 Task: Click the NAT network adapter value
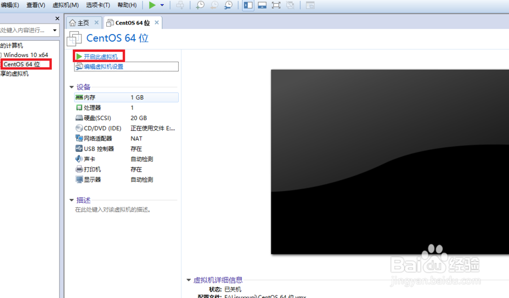click(x=136, y=139)
